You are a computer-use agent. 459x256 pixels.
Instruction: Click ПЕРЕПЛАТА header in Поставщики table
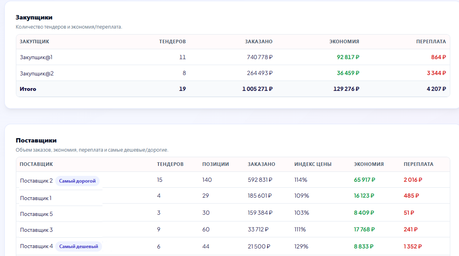(x=418, y=164)
